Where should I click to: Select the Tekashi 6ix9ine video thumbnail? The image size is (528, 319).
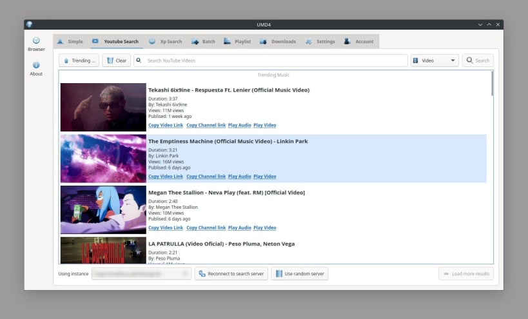(103, 108)
